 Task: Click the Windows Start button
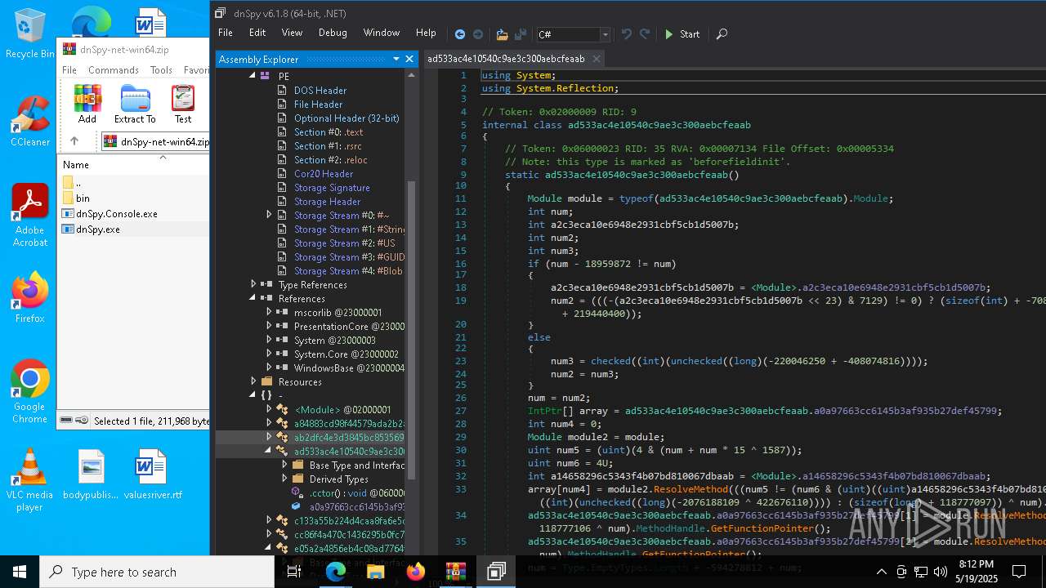coord(20,572)
